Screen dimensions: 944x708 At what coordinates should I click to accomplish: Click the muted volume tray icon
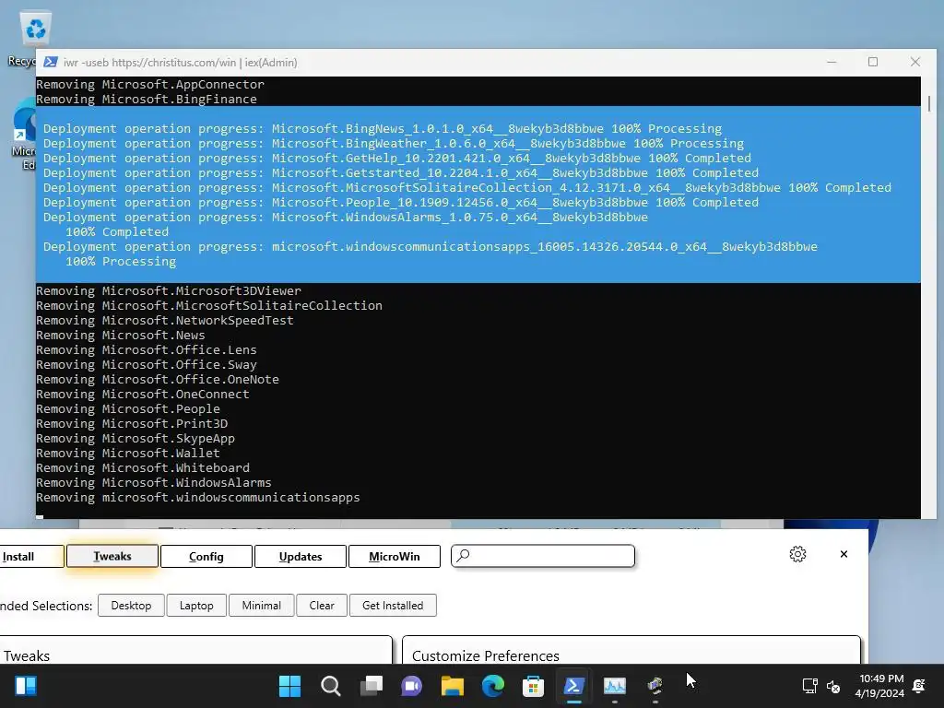(x=833, y=686)
